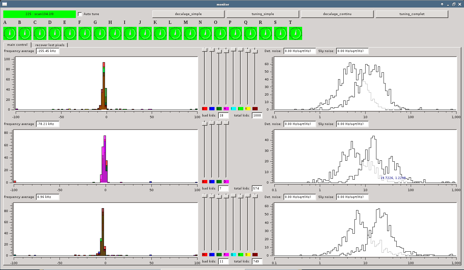
Task: Click the red E color swatch
Action: (204, 109)
